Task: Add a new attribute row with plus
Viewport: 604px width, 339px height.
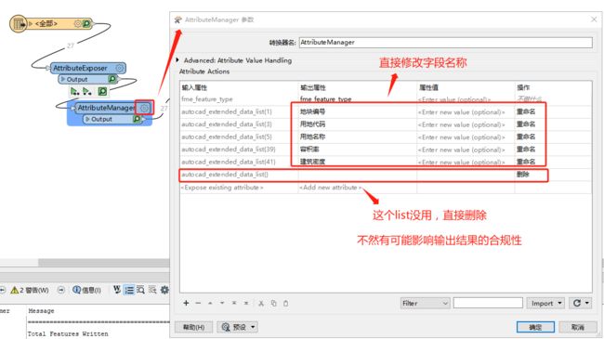Action: click(x=186, y=303)
